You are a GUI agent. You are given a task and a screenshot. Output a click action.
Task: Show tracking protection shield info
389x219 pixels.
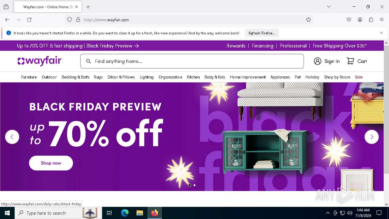coord(70,20)
